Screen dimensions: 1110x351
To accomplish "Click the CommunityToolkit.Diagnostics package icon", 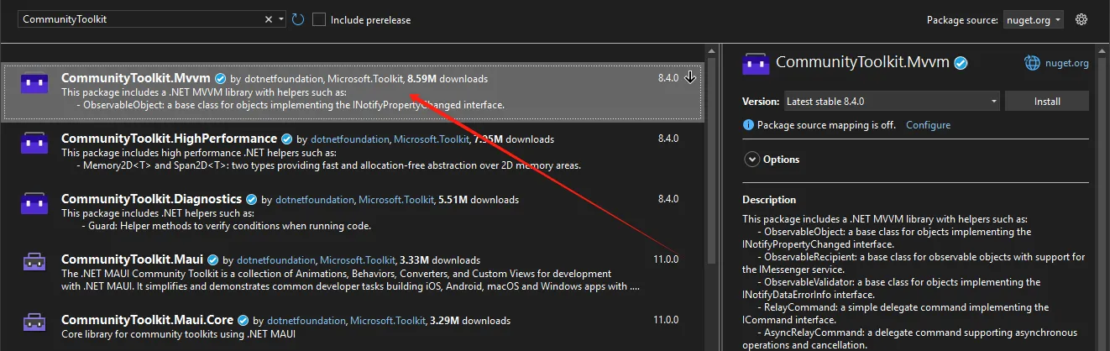I will pos(34,203).
